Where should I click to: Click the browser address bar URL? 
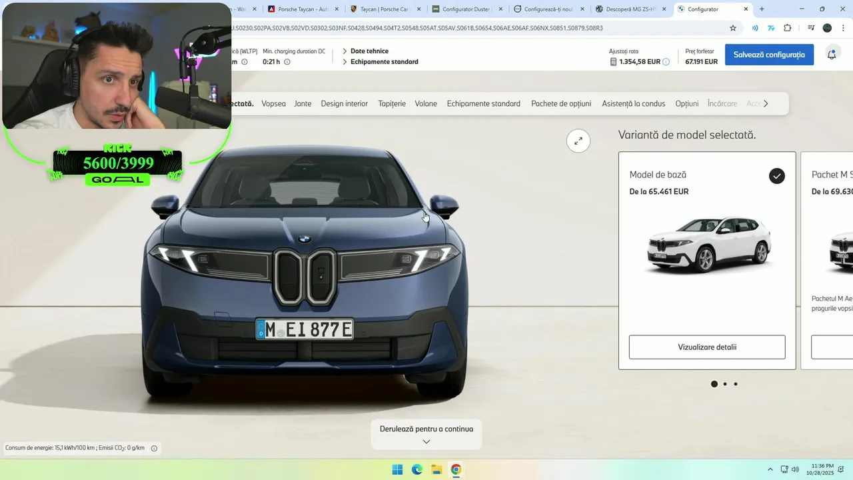tap(417, 28)
